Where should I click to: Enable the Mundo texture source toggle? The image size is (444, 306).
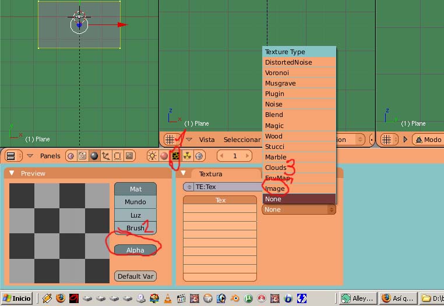pyautogui.click(x=135, y=202)
